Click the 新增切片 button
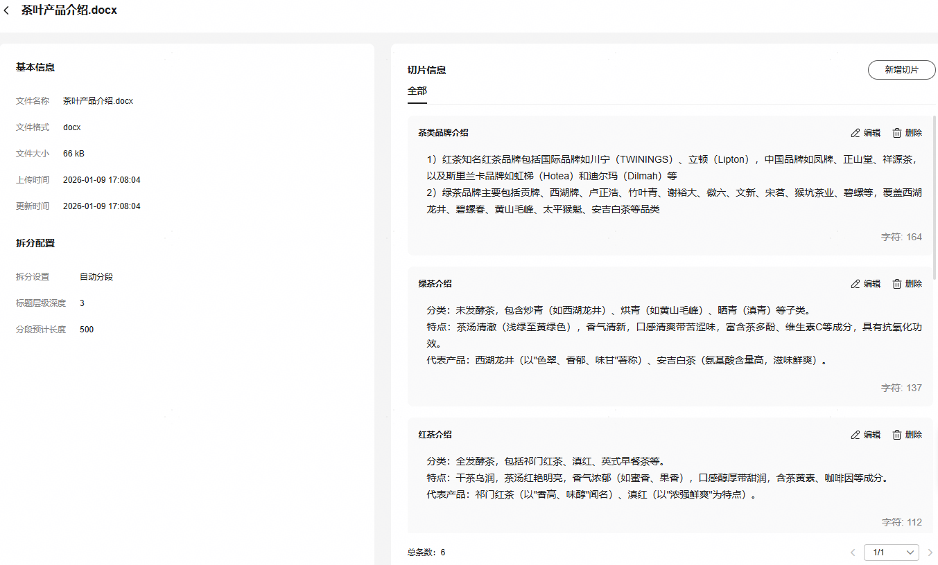938x565 pixels. (901, 70)
